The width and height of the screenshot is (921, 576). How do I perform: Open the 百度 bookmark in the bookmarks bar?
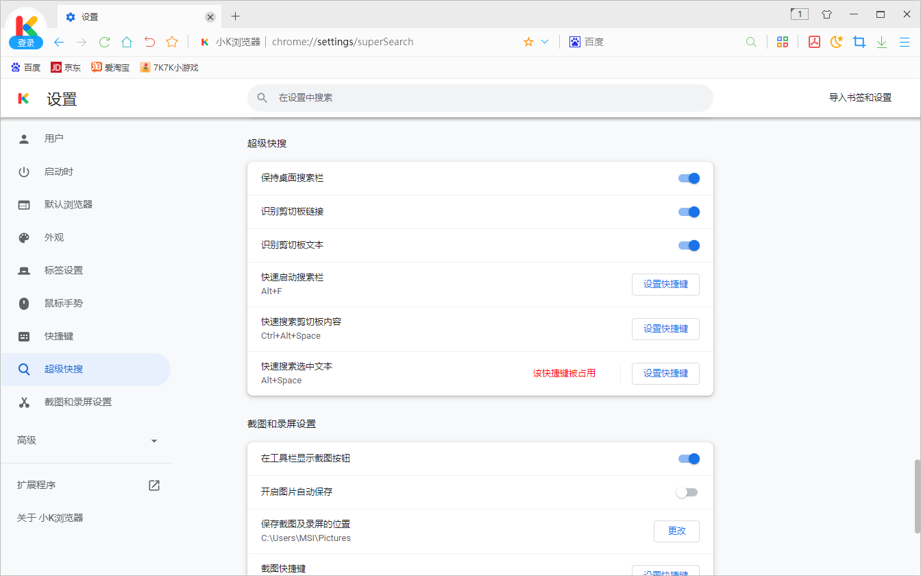pyautogui.click(x=26, y=67)
